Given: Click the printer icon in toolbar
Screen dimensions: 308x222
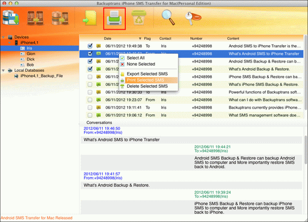Looking at the screenshot, I should [x=114, y=18].
